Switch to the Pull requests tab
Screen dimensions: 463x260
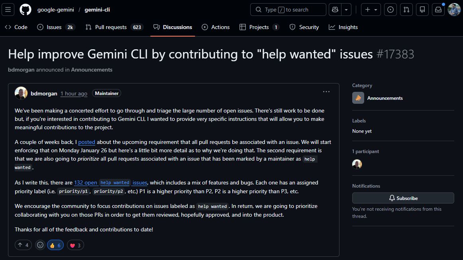tap(114, 27)
